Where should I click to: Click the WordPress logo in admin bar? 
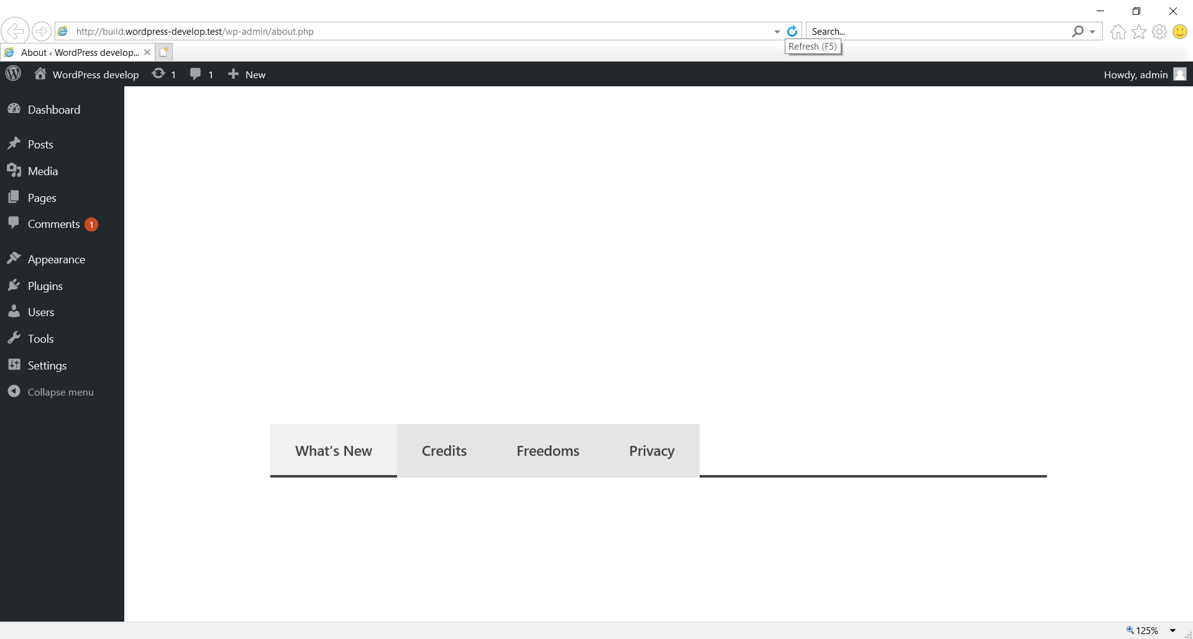coord(13,74)
